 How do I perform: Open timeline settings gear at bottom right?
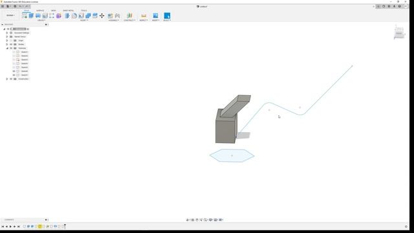(x=406, y=227)
